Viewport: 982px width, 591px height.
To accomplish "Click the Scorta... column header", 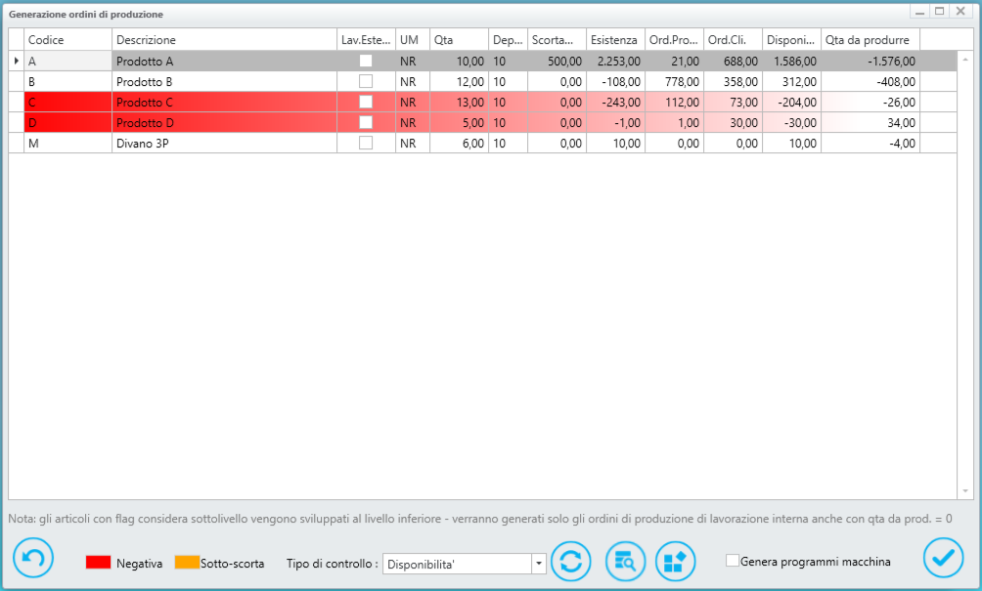I will (x=557, y=39).
